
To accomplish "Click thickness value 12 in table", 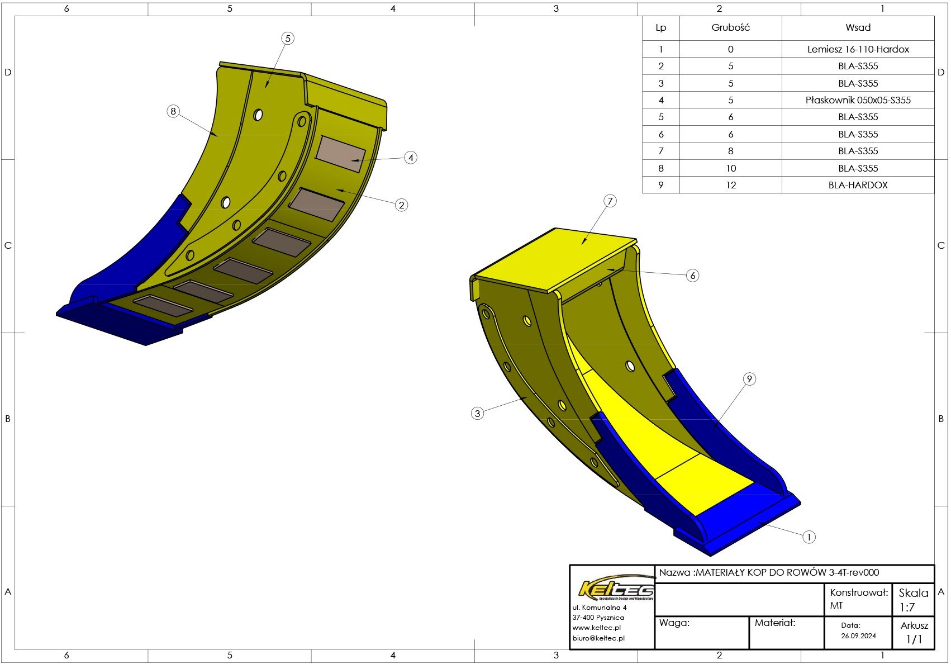I will tap(731, 185).
